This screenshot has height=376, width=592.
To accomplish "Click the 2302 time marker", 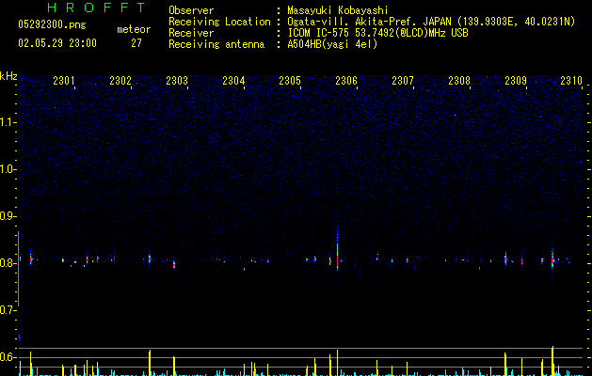I will tap(120, 80).
